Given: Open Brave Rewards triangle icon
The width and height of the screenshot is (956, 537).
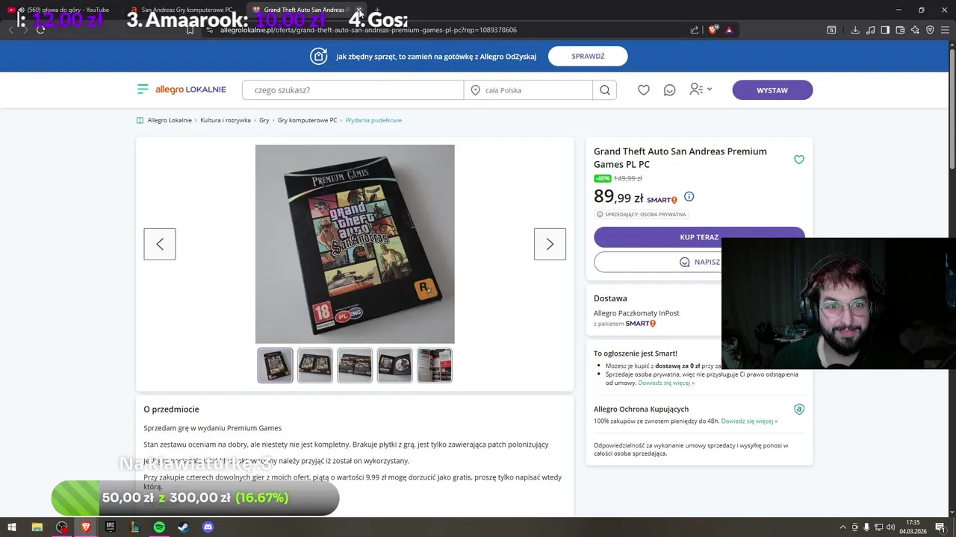Looking at the screenshot, I should pyautogui.click(x=729, y=30).
